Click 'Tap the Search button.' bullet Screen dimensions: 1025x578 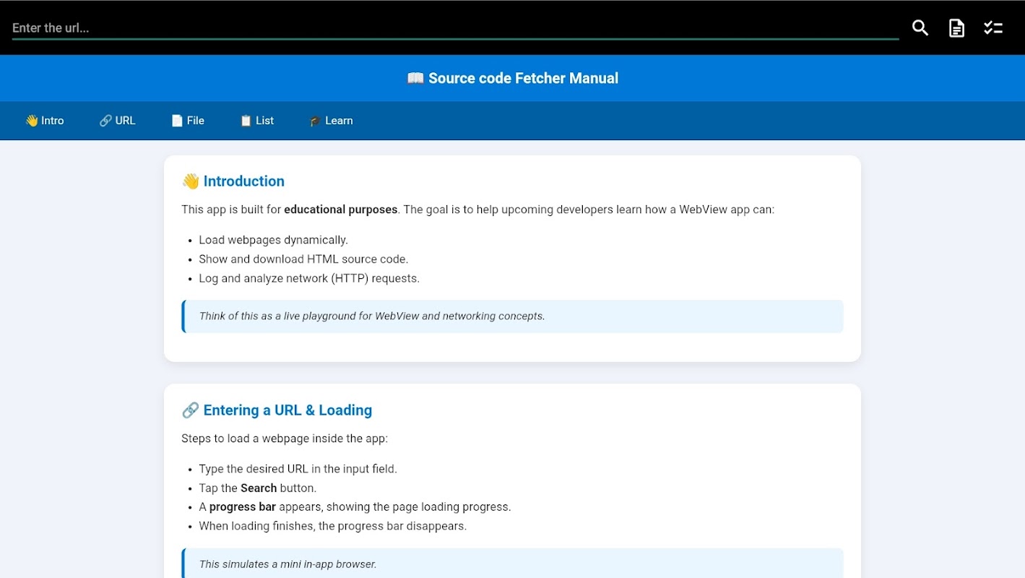tap(258, 488)
